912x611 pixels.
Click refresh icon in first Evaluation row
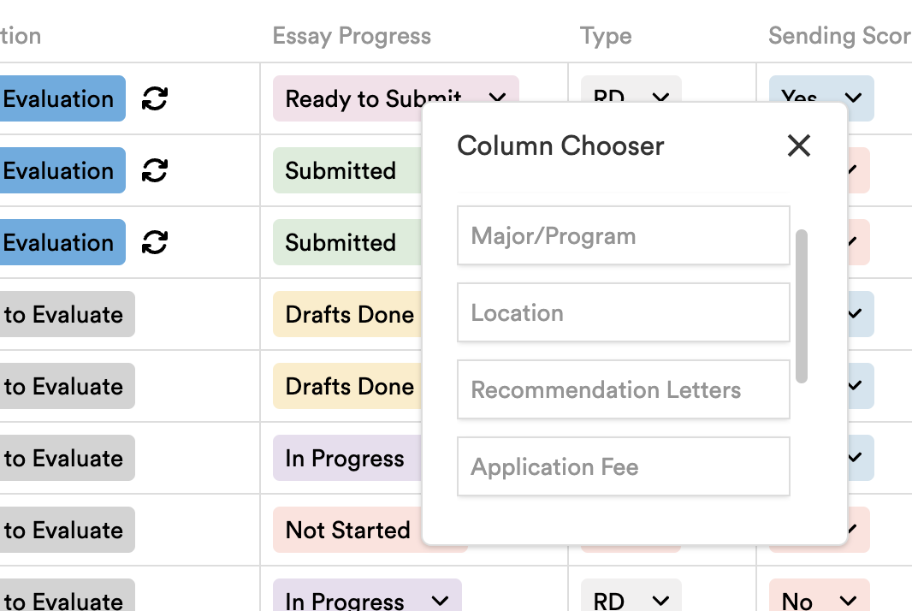[x=155, y=98]
